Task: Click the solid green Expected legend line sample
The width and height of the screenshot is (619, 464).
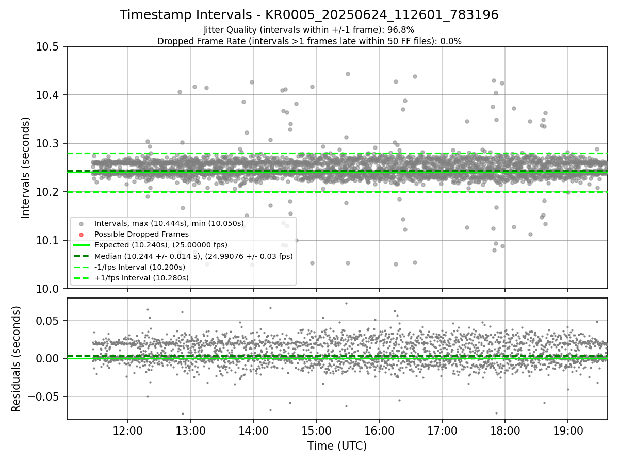Action: [81, 245]
